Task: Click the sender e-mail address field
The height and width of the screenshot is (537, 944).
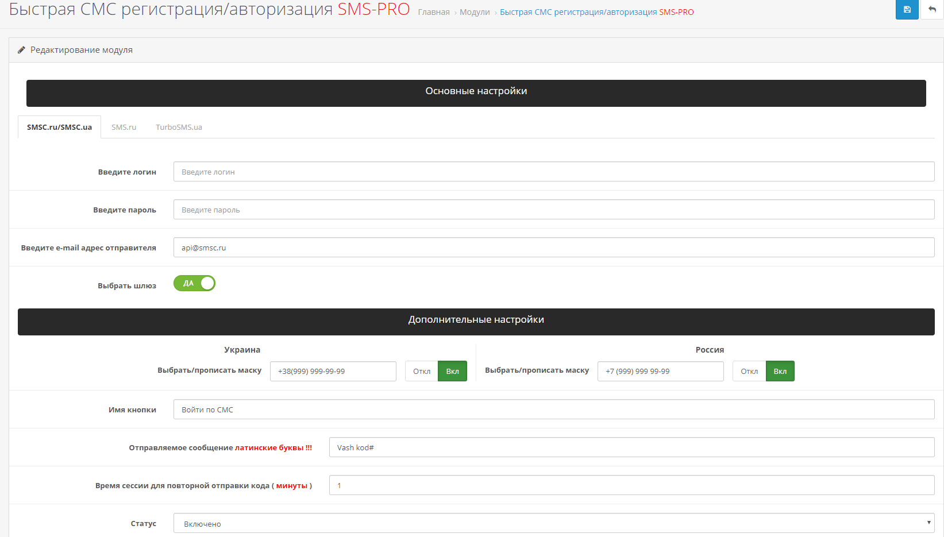Action: [x=554, y=248]
